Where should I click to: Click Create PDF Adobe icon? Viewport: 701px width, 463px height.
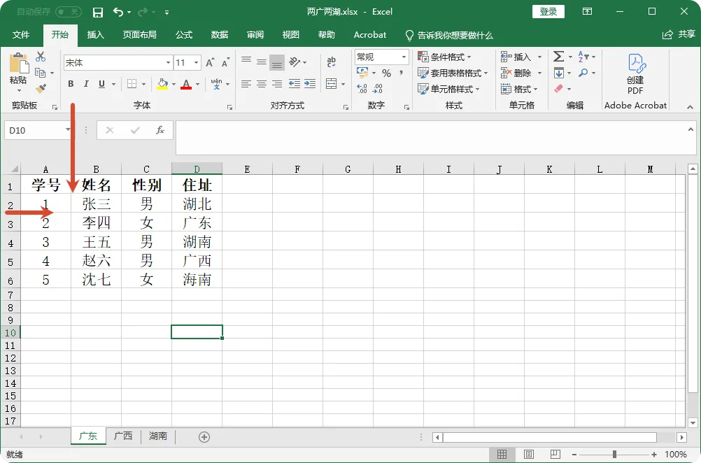(635, 73)
